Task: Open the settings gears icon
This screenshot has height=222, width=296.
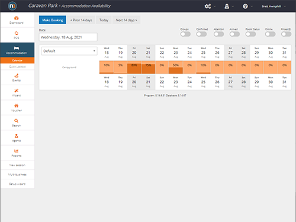Action: [x=208, y=7]
